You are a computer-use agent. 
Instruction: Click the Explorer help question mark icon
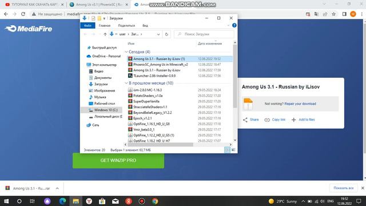coord(234,25)
